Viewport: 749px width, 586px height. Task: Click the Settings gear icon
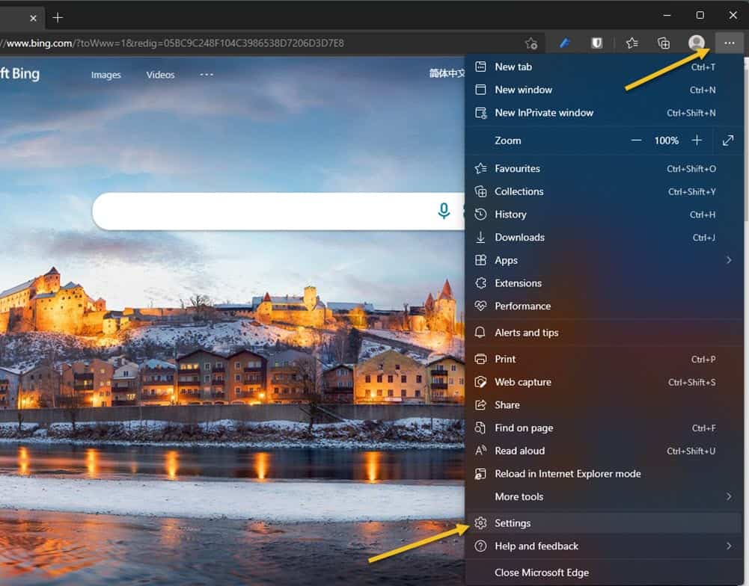point(480,523)
